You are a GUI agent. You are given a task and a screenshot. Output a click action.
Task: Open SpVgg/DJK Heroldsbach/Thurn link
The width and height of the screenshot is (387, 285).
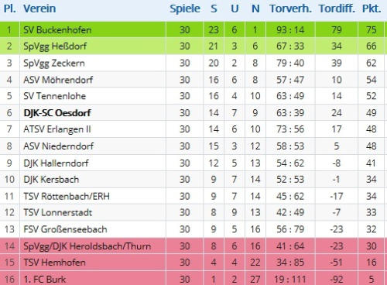pyautogui.click(x=87, y=246)
